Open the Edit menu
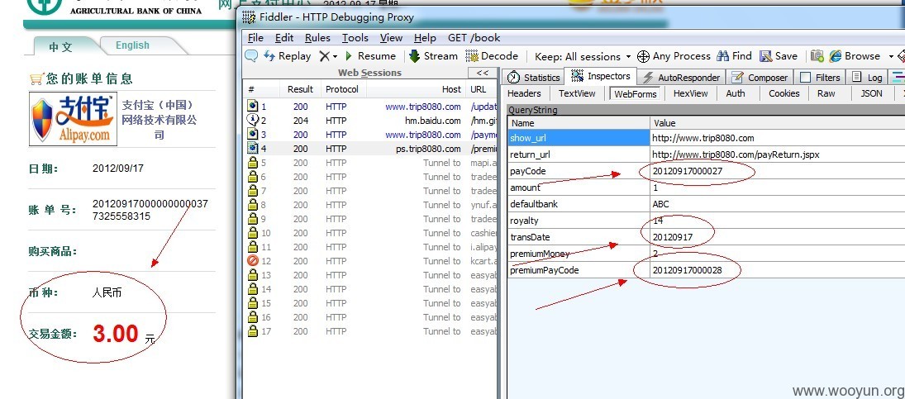Viewport: 905px width, 399px height. [284, 38]
